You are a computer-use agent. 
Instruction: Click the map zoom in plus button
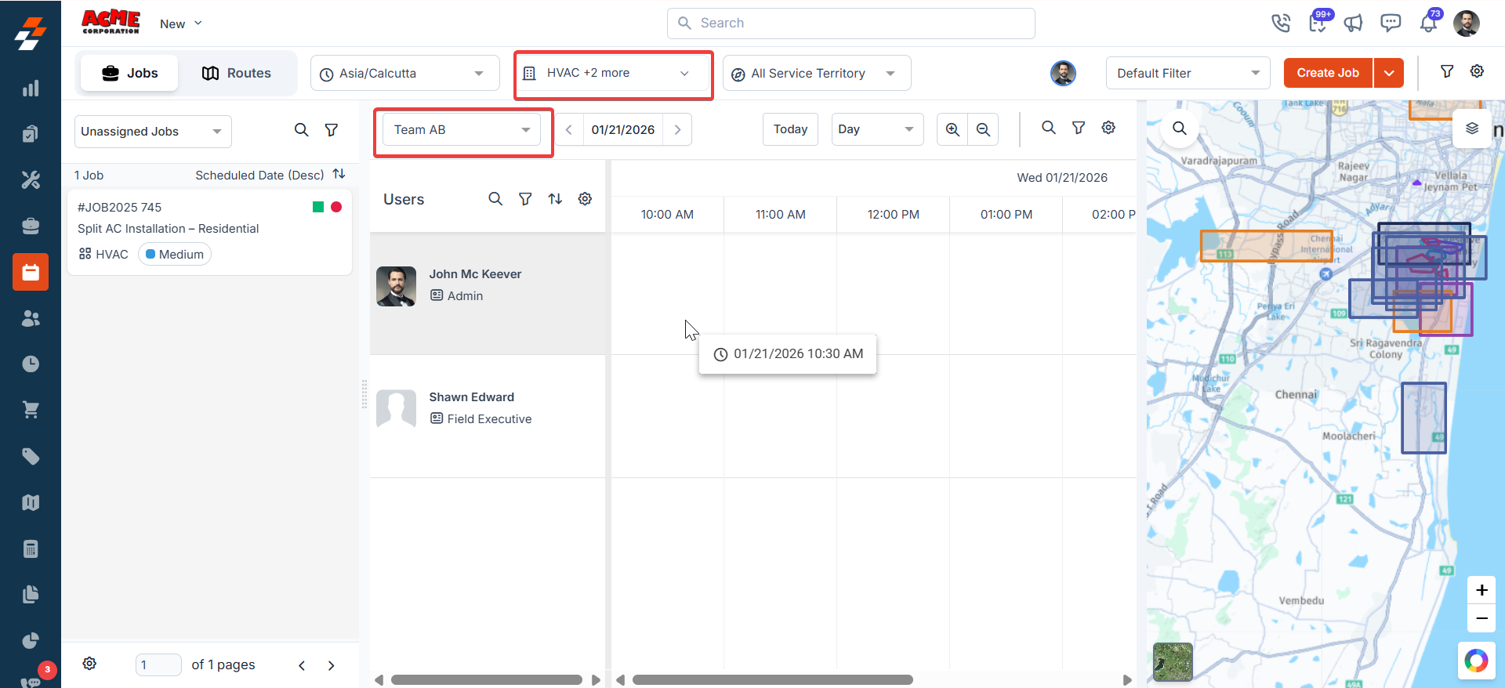pyautogui.click(x=1481, y=590)
